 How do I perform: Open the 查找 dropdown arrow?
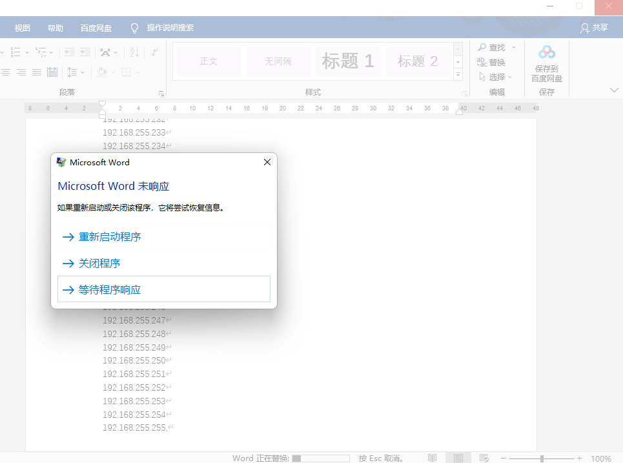click(514, 48)
